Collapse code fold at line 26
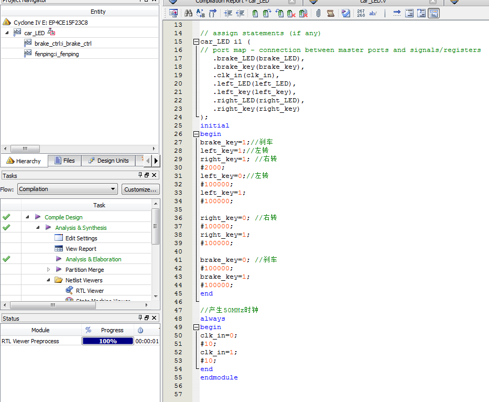The image size is (489, 402). [196, 134]
